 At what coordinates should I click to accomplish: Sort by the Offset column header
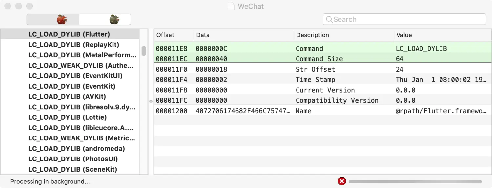(174, 35)
